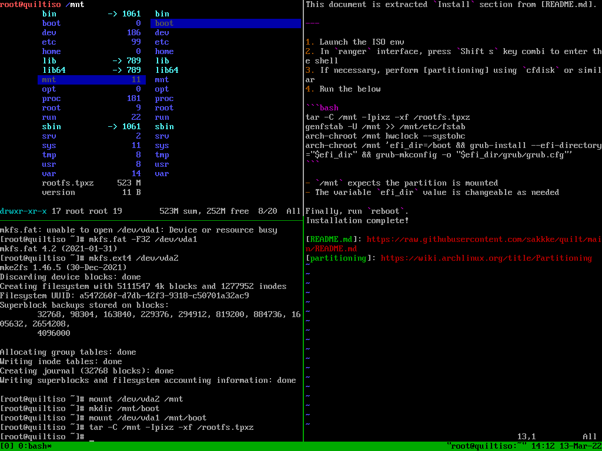Select the srv row with count 2
Screen dimensions: 602x451
pyautogui.click(x=91, y=136)
